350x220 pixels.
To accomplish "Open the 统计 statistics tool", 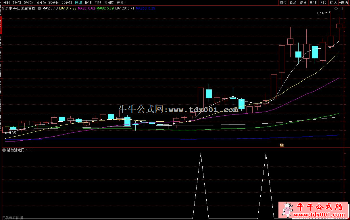I will 303,3.
